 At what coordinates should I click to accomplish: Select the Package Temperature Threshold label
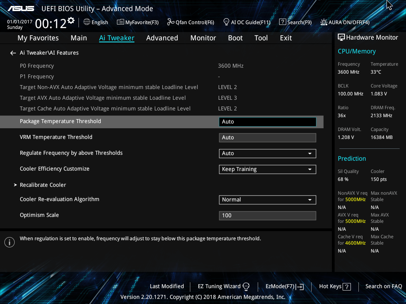(60, 121)
